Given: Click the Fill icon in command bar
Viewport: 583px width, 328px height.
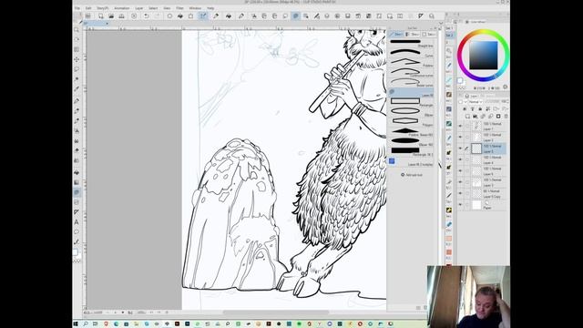Looking at the screenshot, I should 180,16.
